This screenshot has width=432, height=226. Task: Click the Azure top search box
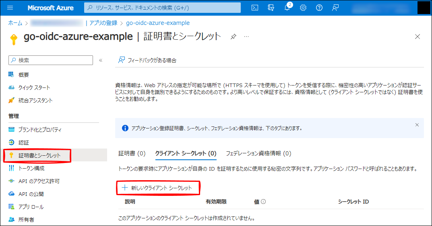tap(162, 8)
